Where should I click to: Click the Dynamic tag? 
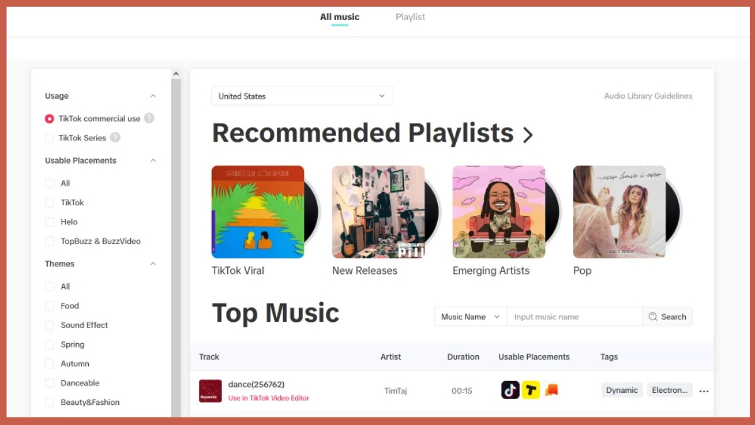pyautogui.click(x=622, y=390)
